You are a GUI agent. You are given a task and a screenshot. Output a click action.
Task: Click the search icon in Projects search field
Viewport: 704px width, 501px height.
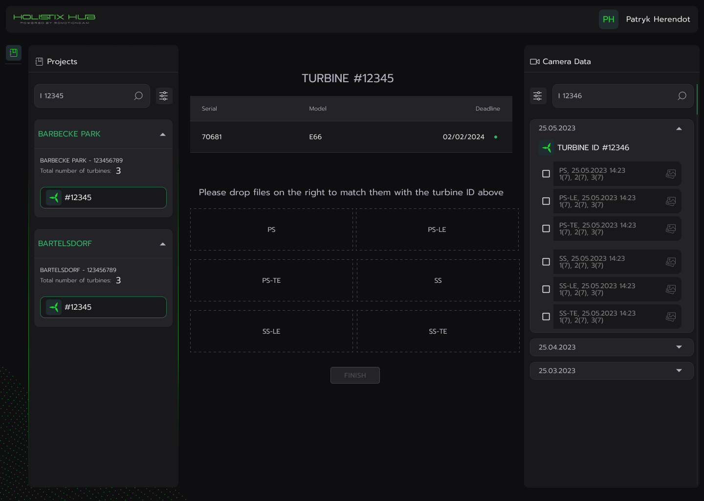click(138, 96)
